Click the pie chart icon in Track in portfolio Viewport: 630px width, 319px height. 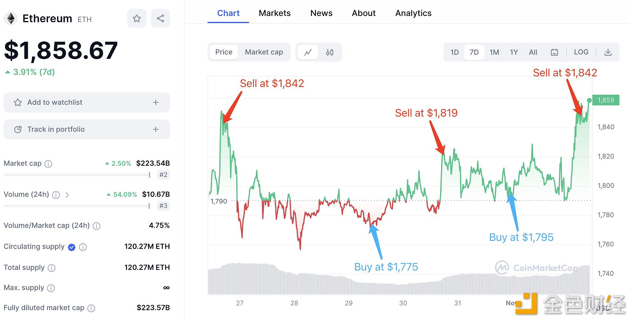18,129
